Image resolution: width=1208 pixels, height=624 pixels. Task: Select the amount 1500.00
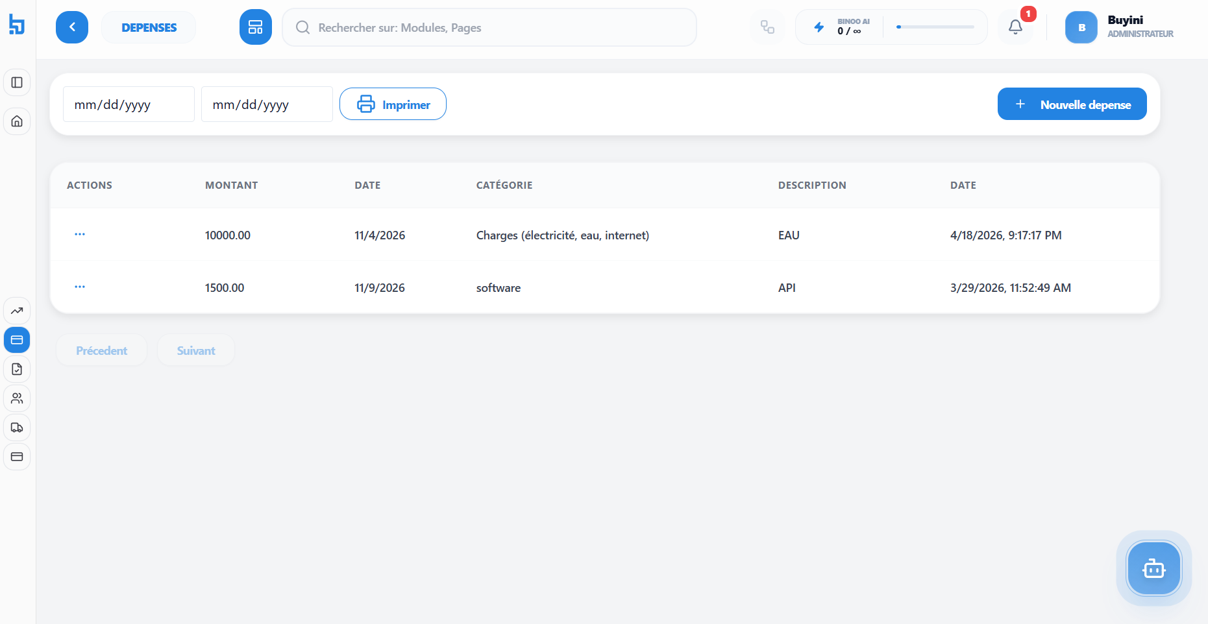pyautogui.click(x=225, y=288)
